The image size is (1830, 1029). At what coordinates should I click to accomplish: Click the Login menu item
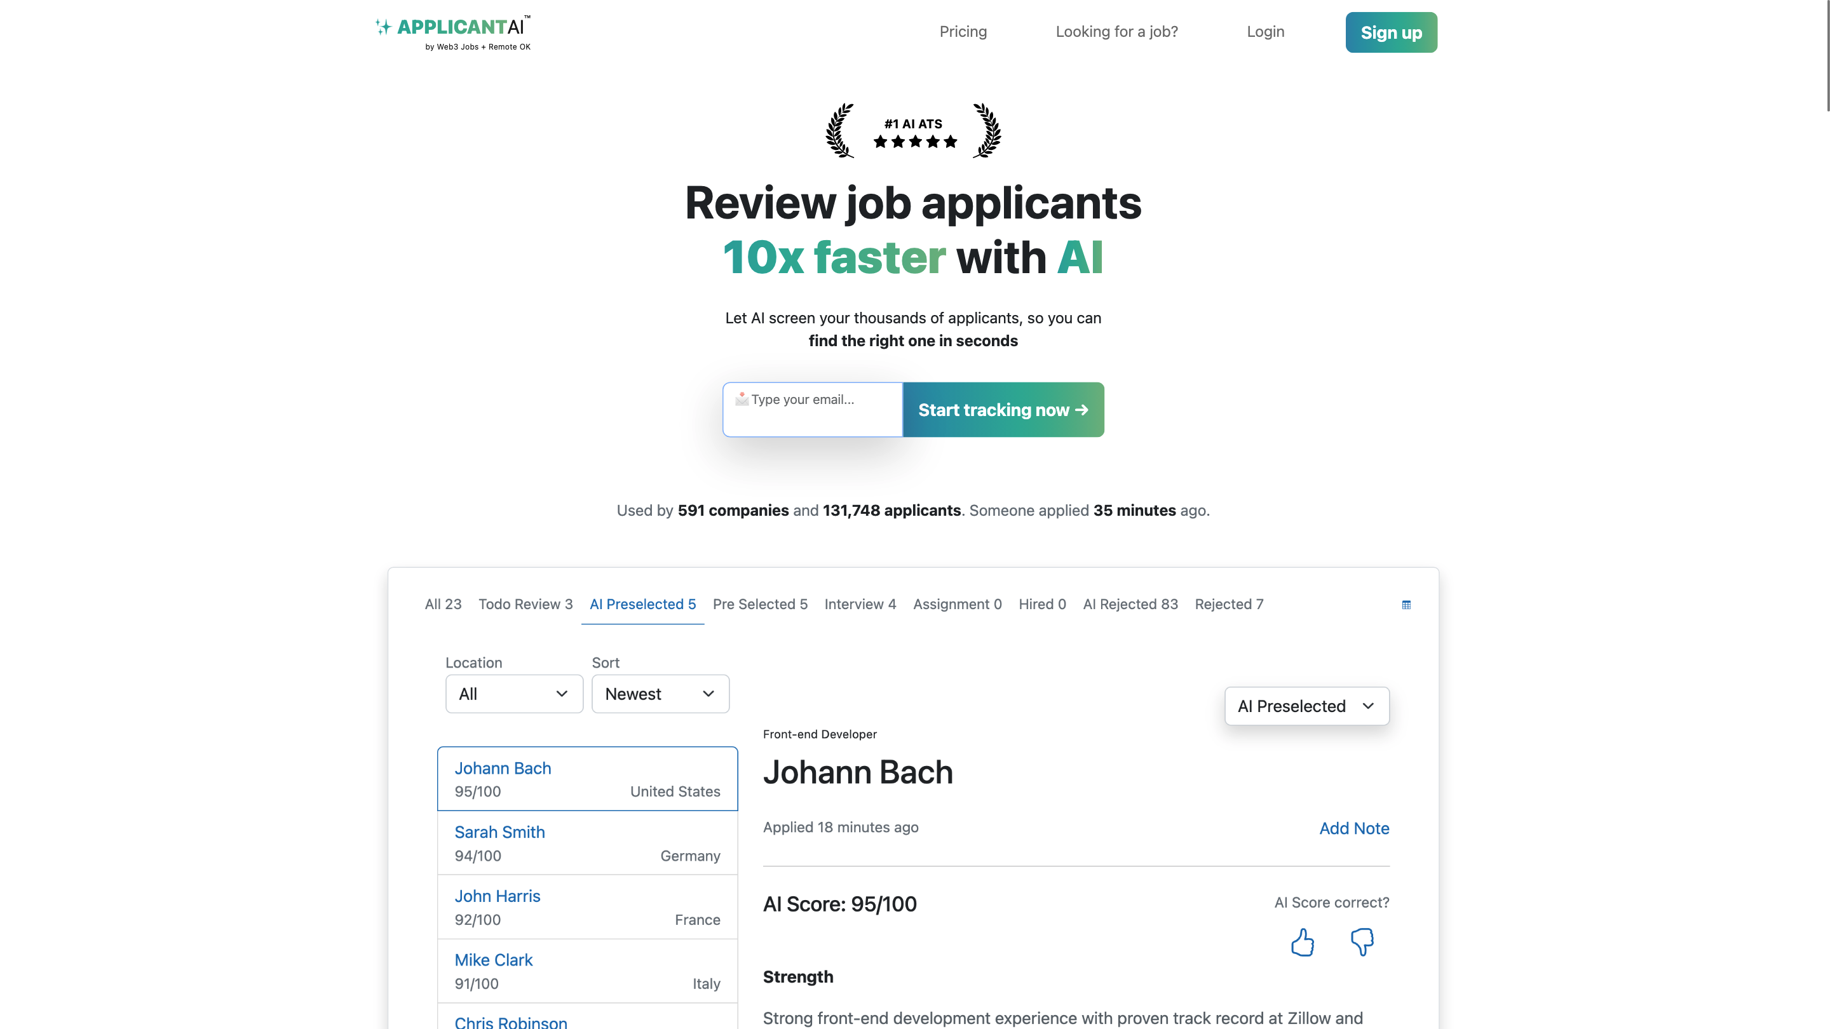pyautogui.click(x=1265, y=31)
